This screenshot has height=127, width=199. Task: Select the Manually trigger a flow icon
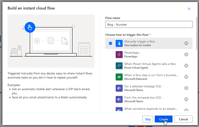tap(119, 43)
